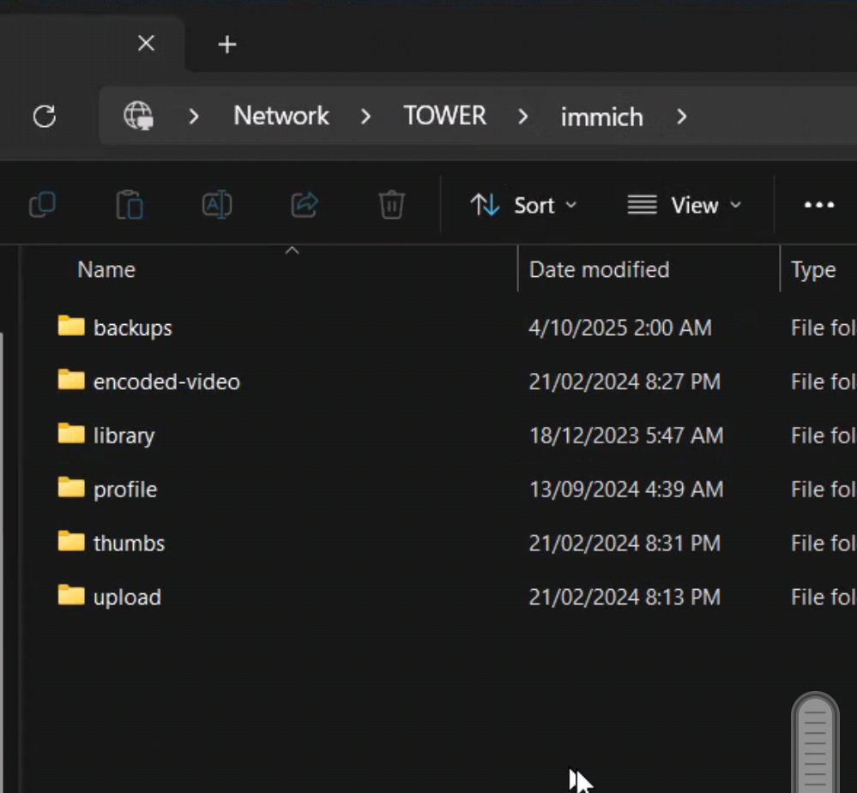
Task: Sort by the Name column header
Action: click(x=106, y=270)
